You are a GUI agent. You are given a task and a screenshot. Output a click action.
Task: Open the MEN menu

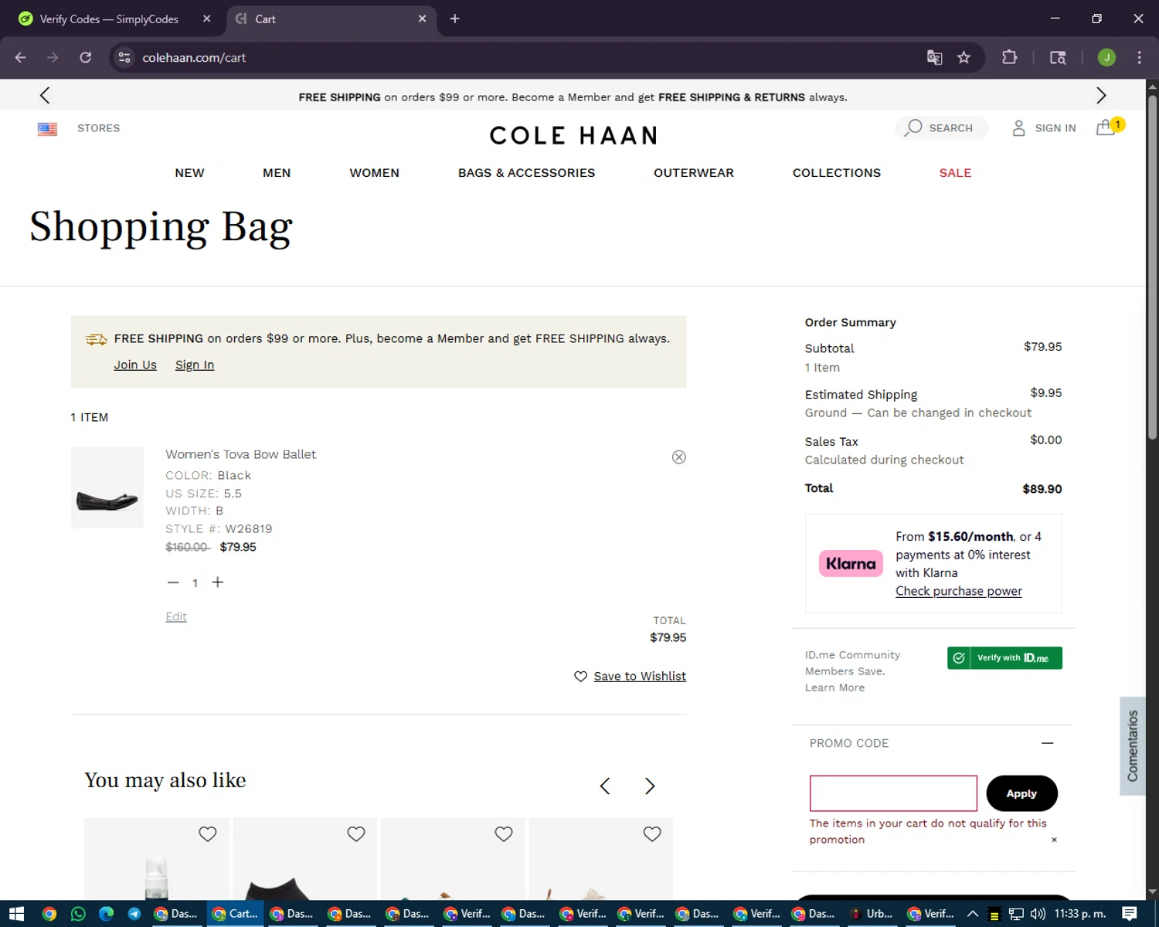tap(277, 173)
